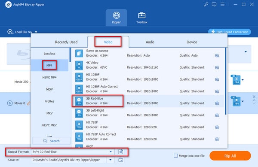Rename Movie 0 with pencil icon
This screenshot has height=167, width=258.
(x=29, y=103)
